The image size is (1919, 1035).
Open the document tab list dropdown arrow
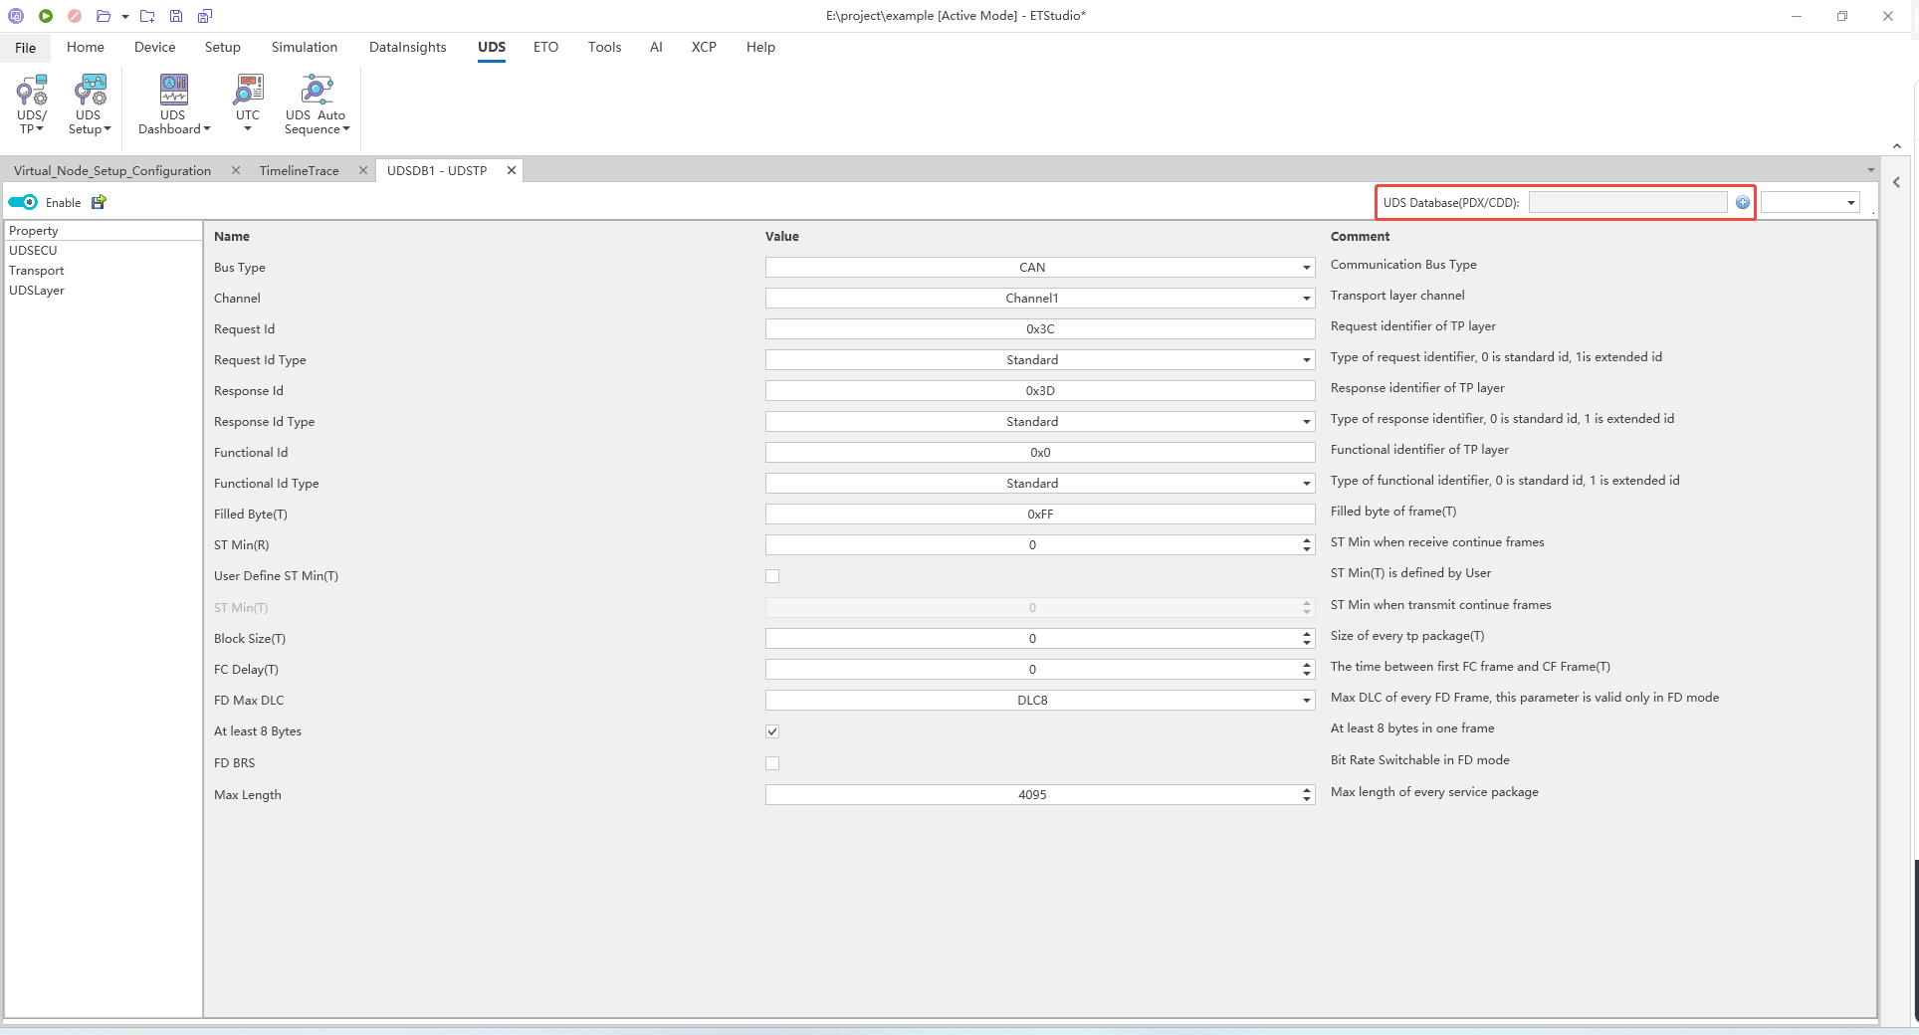tap(1871, 170)
